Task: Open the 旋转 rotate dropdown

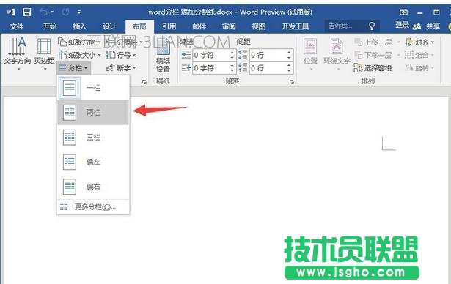Action: pos(419,68)
